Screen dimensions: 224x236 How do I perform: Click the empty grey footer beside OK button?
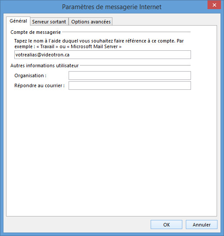click(x=77, y=225)
